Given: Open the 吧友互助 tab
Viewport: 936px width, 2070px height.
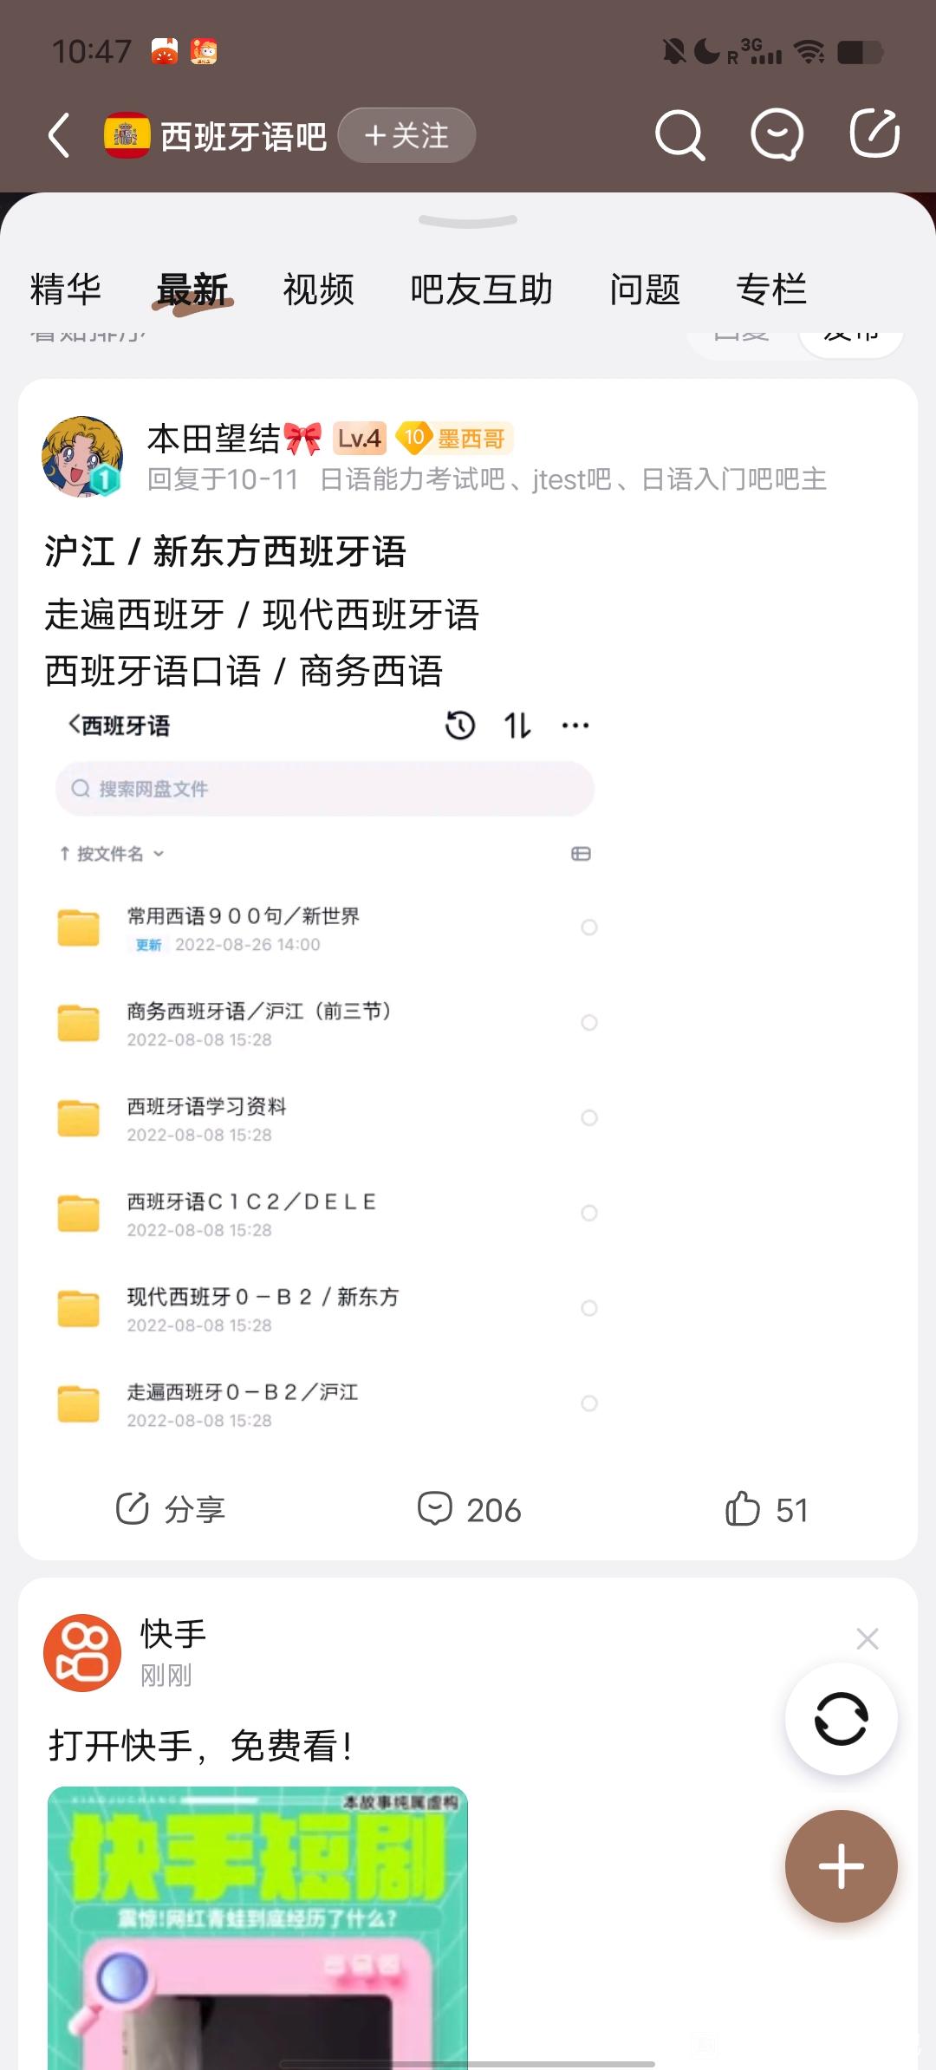Looking at the screenshot, I should (481, 290).
